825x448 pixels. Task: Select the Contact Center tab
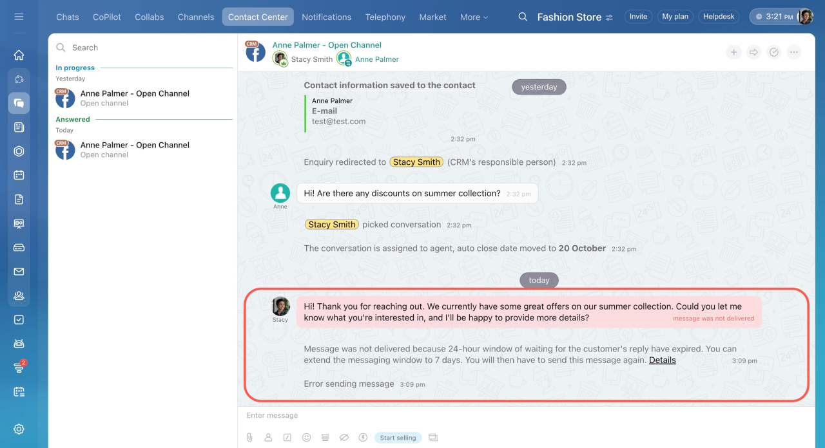pyautogui.click(x=258, y=17)
